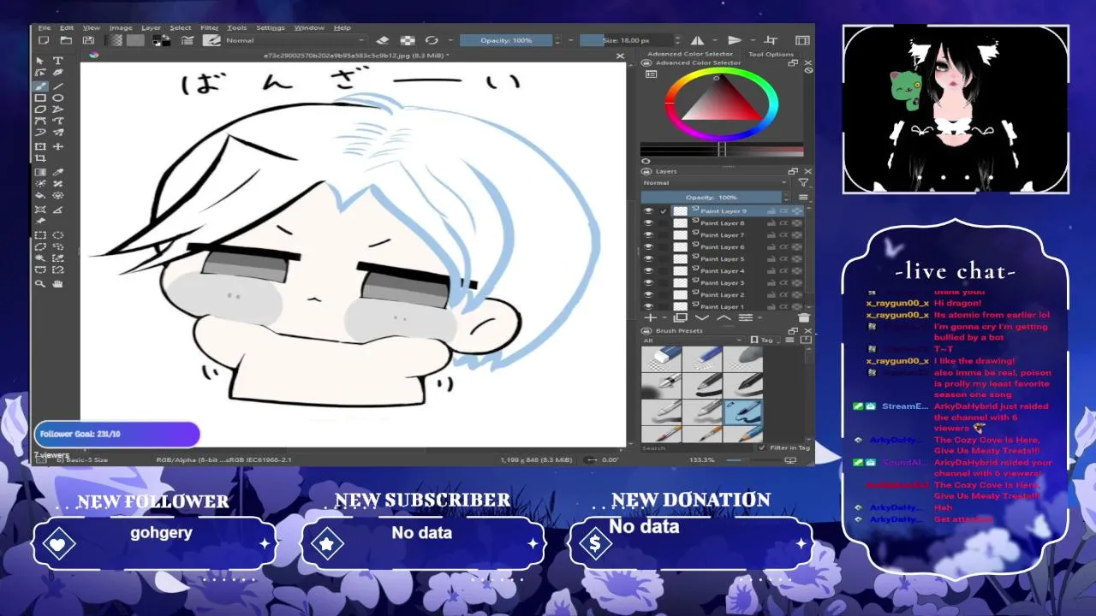The image size is (1096, 616).
Task: Select the Gradient tool
Action: (x=40, y=172)
